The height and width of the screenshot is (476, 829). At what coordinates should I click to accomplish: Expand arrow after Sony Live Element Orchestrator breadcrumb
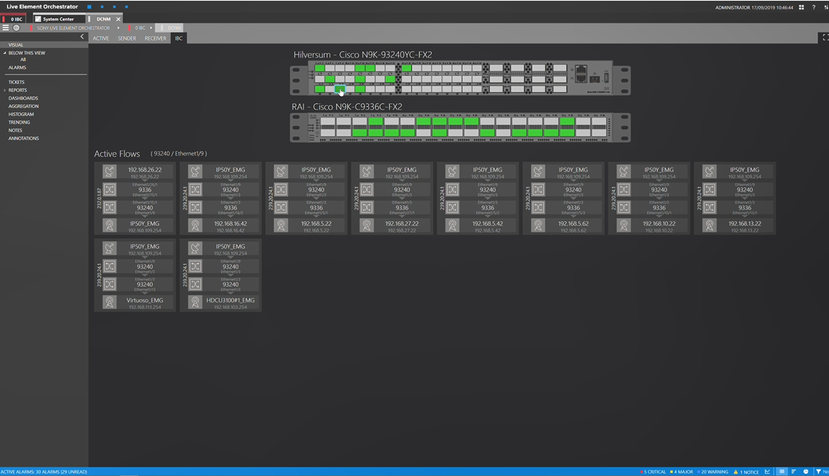coord(118,28)
